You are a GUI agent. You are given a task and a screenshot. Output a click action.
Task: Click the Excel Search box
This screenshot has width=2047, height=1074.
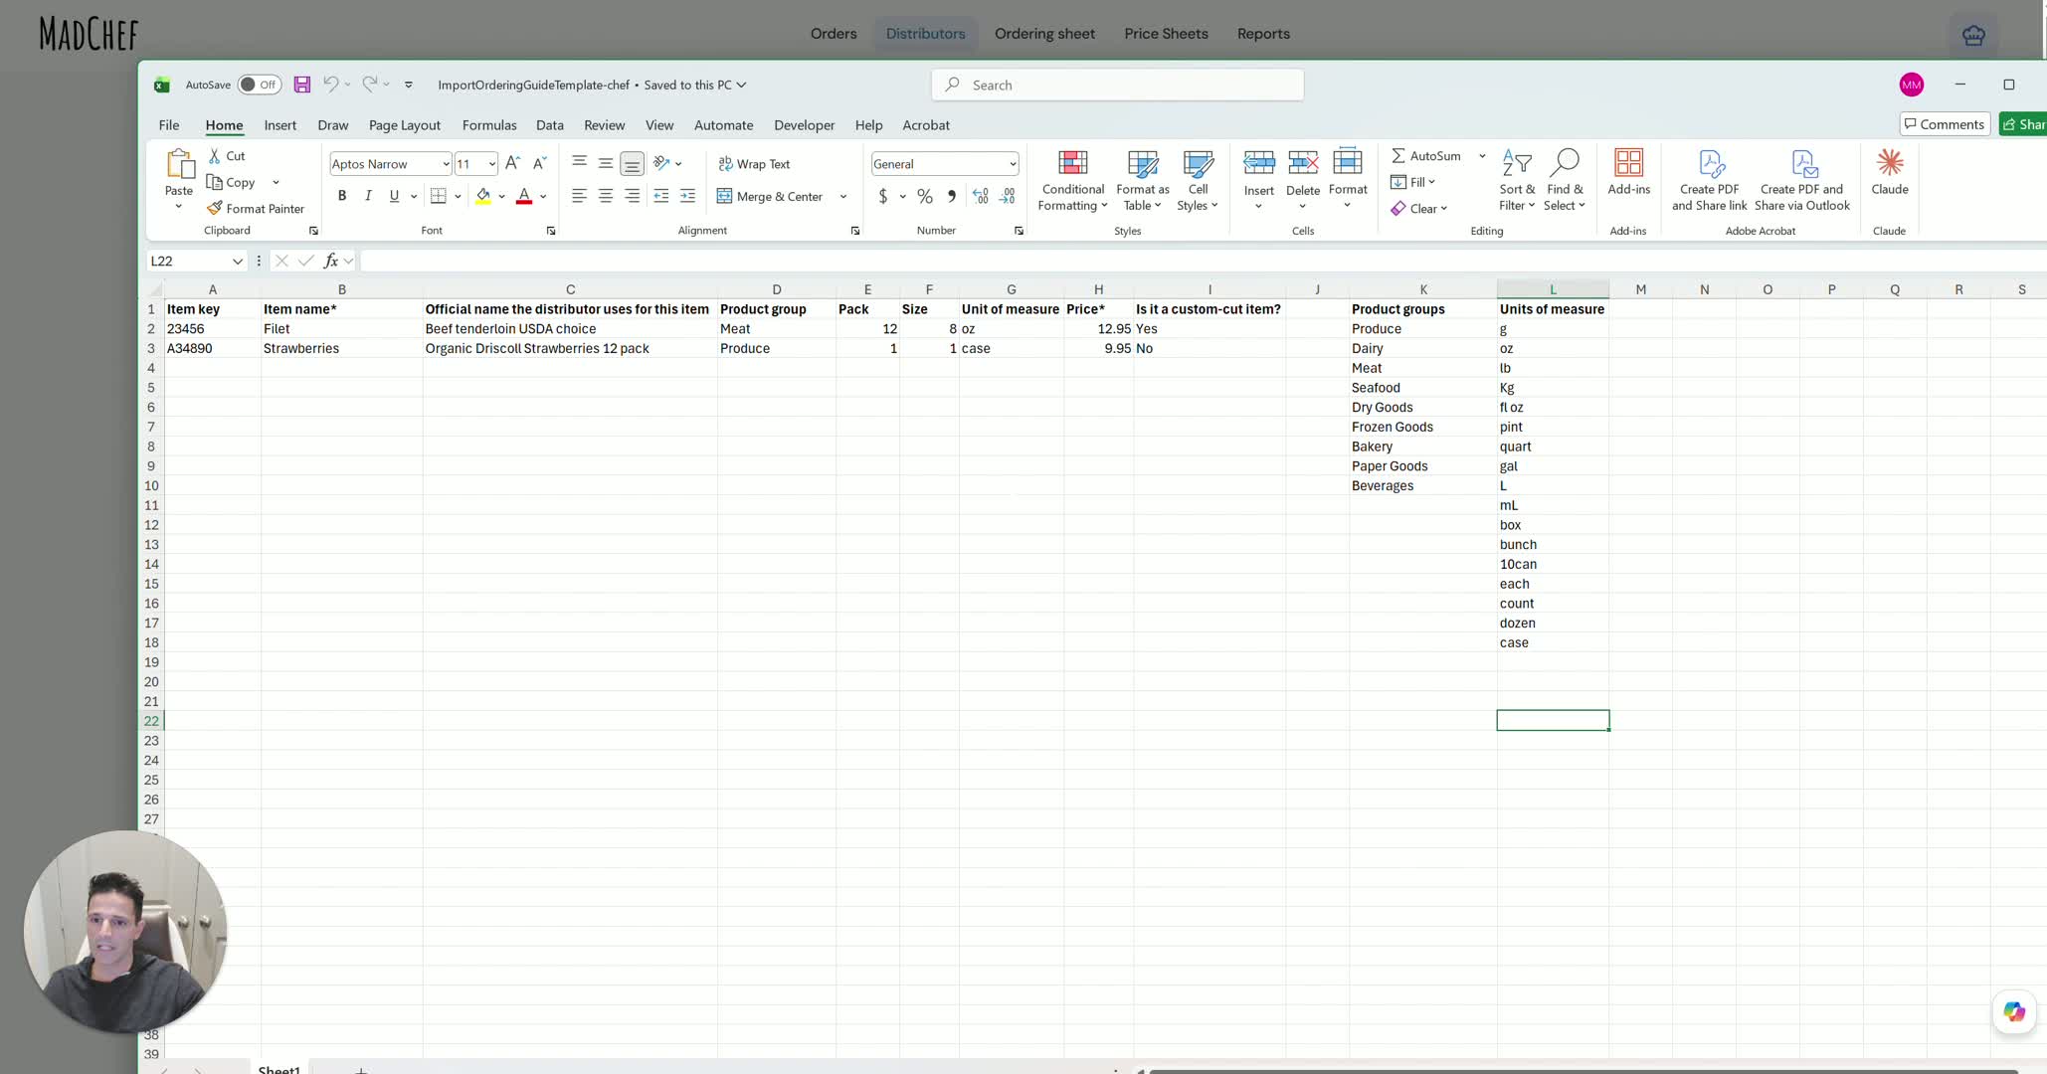pos(1118,85)
